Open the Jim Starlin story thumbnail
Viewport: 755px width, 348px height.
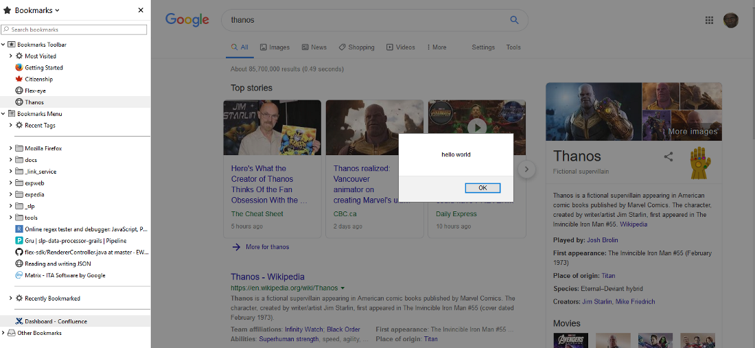272,128
